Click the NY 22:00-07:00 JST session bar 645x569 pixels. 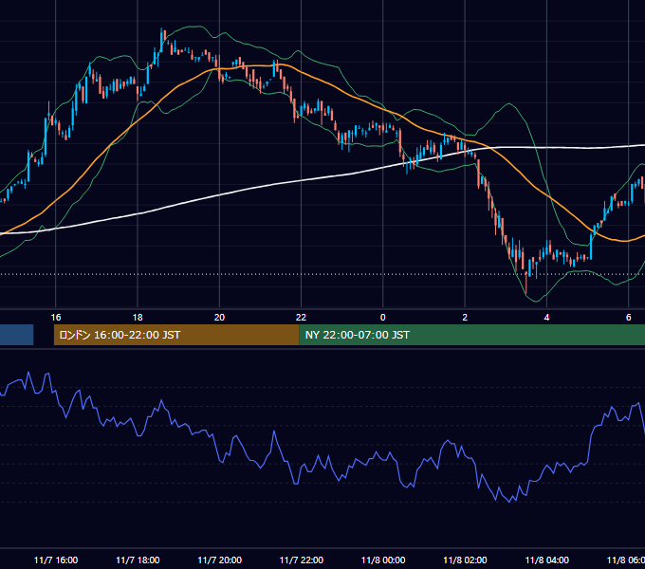coord(471,335)
